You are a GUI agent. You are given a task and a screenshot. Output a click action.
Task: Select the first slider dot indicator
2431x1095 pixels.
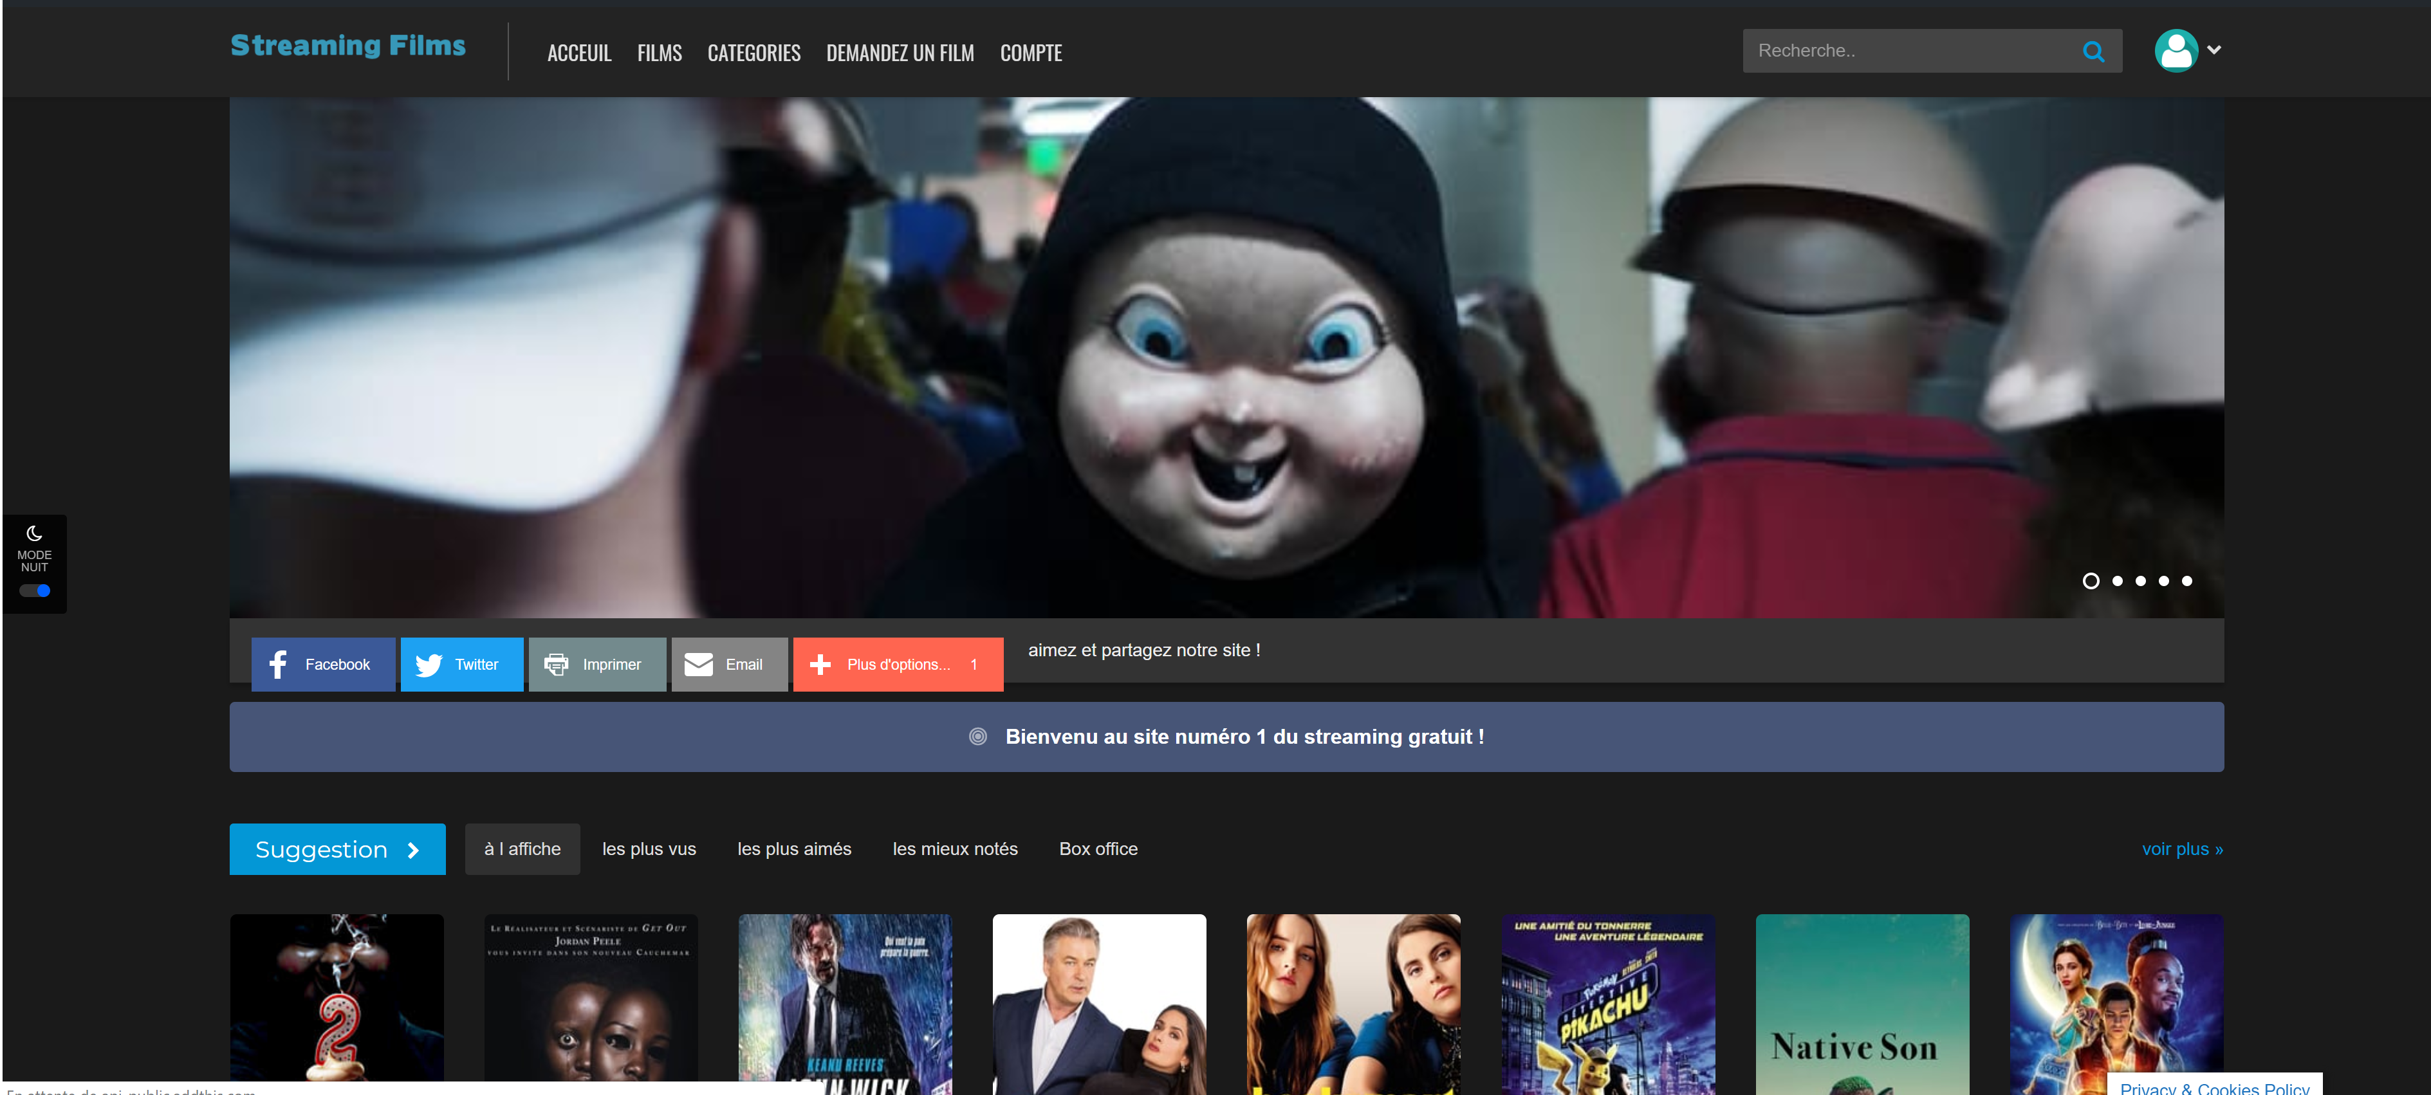pyautogui.click(x=2091, y=582)
